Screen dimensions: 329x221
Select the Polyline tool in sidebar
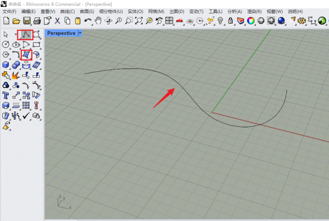(26, 35)
